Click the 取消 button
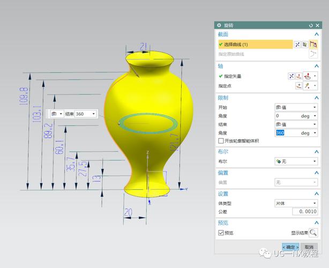The width and height of the screenshot is (329, 268). [310, 247]
